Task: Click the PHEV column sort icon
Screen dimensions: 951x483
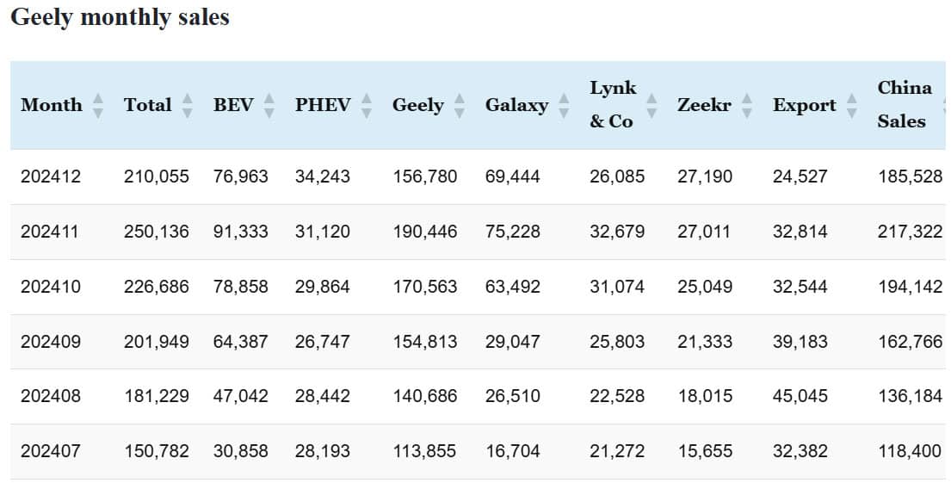Action: point(367,106)
